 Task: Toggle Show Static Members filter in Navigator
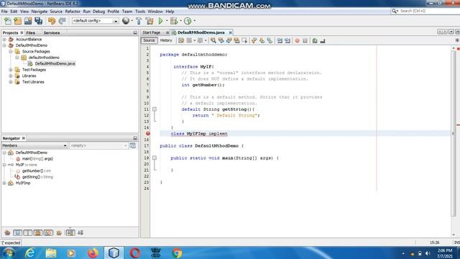[28, 233]
